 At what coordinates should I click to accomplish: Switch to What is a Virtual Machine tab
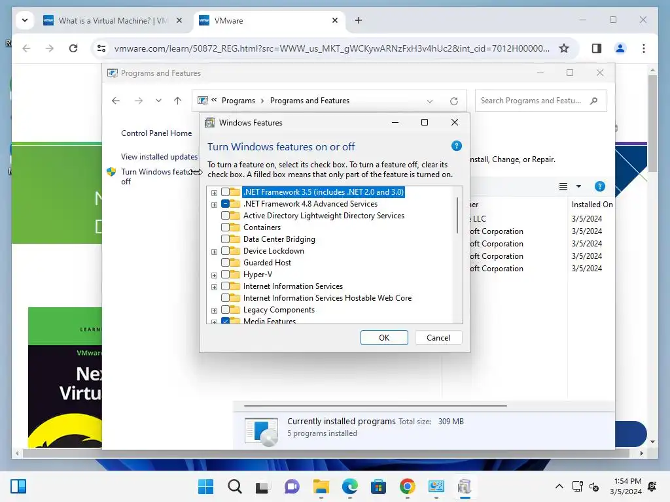[113, 20]
